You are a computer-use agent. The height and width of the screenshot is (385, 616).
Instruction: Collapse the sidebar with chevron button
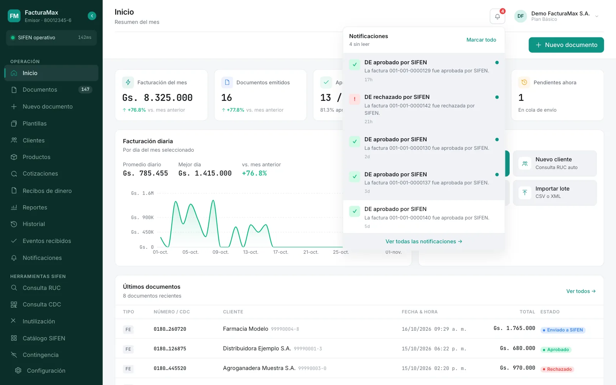[x=92, y=16]
